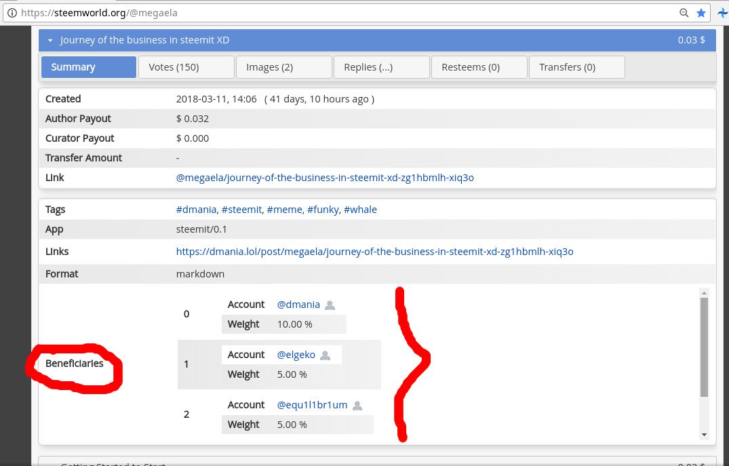Select the Created date value 2018-03-11, 14:06

point(216,99)
